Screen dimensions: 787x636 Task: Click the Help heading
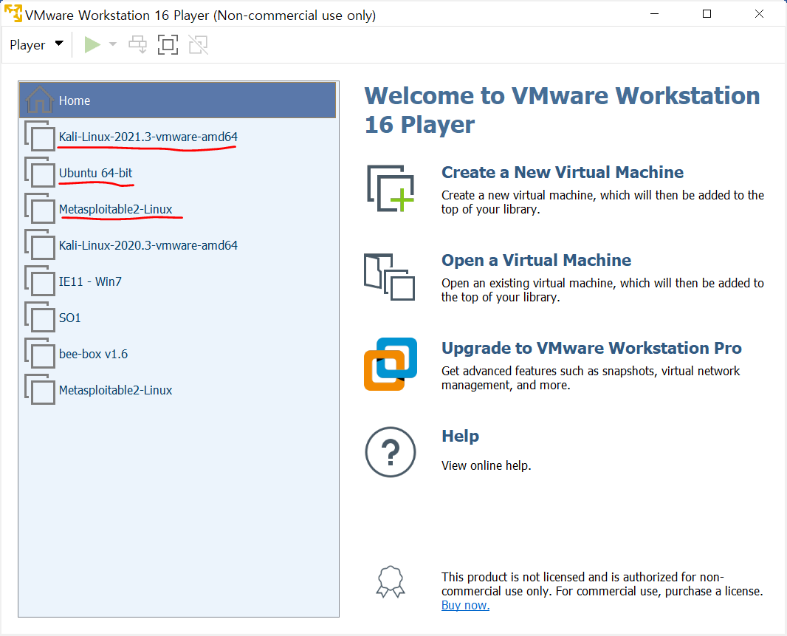point(460,436)
